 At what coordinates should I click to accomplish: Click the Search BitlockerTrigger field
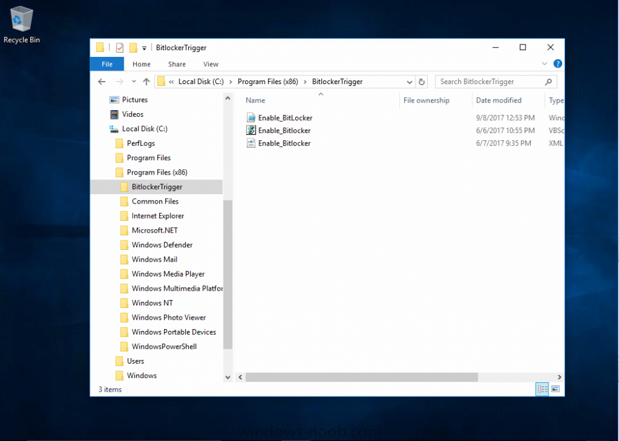[x=496, y=82]
